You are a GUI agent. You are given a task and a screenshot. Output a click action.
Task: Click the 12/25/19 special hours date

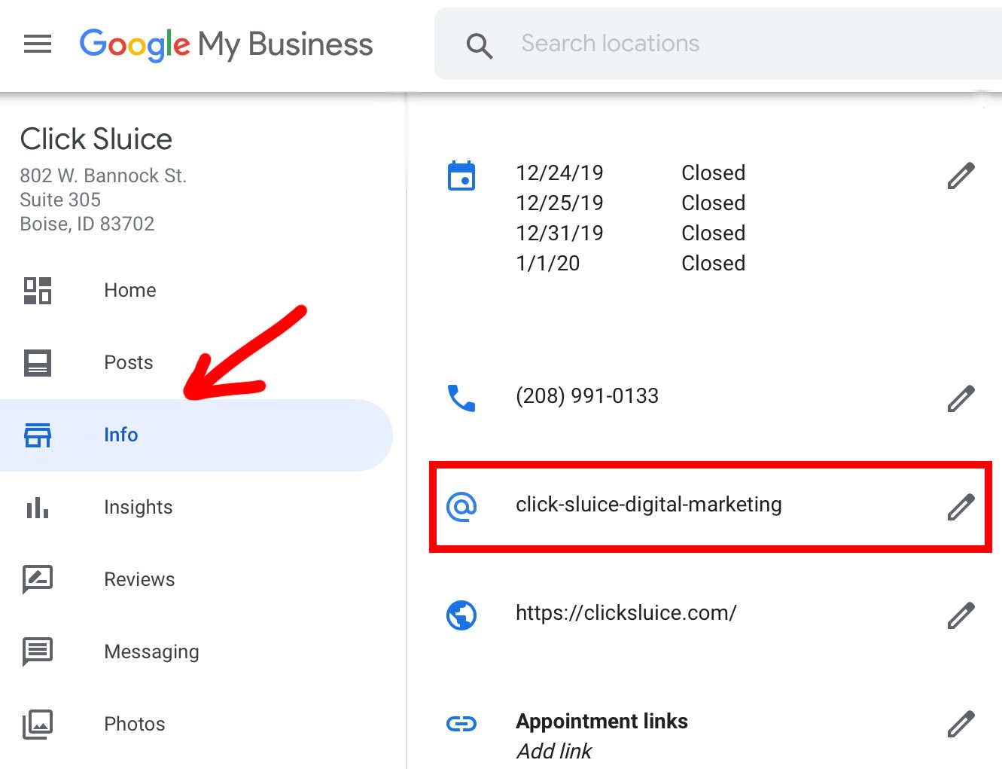click(559, 203)
